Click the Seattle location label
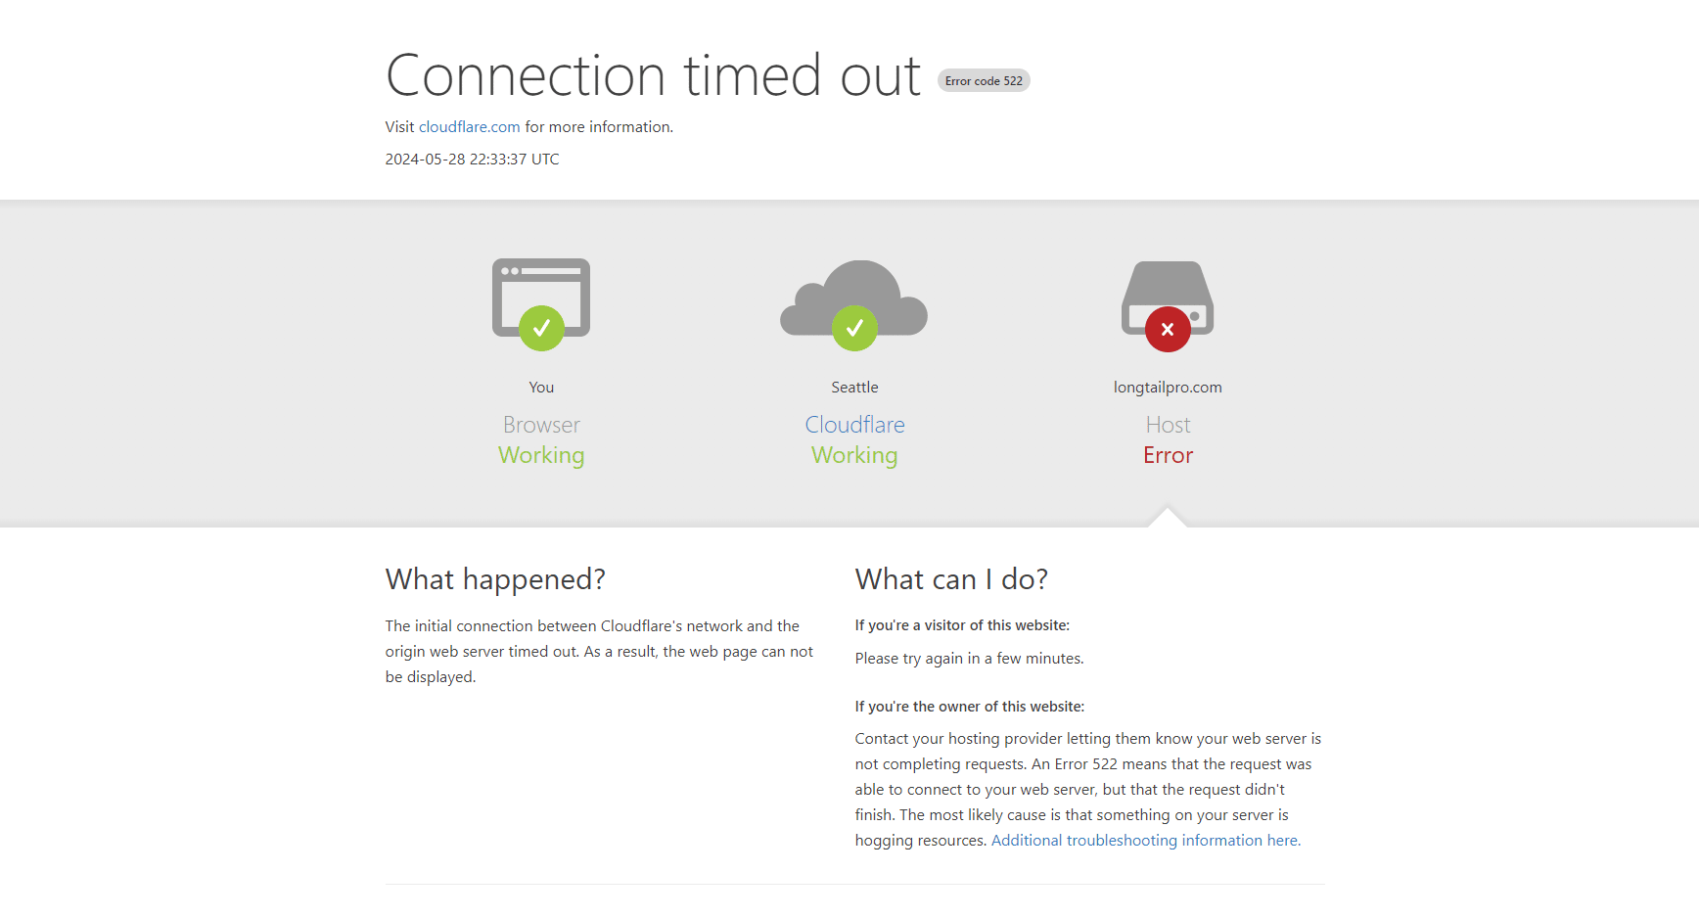Image resolution: width=1699 pixels, height=918 pixels. 854,388
